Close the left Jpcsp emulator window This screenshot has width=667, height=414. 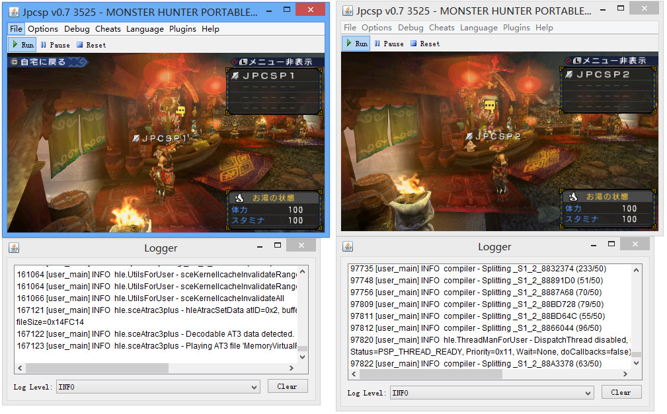tap(311, 9)
